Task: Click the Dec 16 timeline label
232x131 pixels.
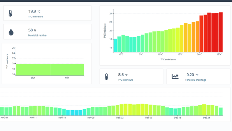Action: [x=177, y=118]
